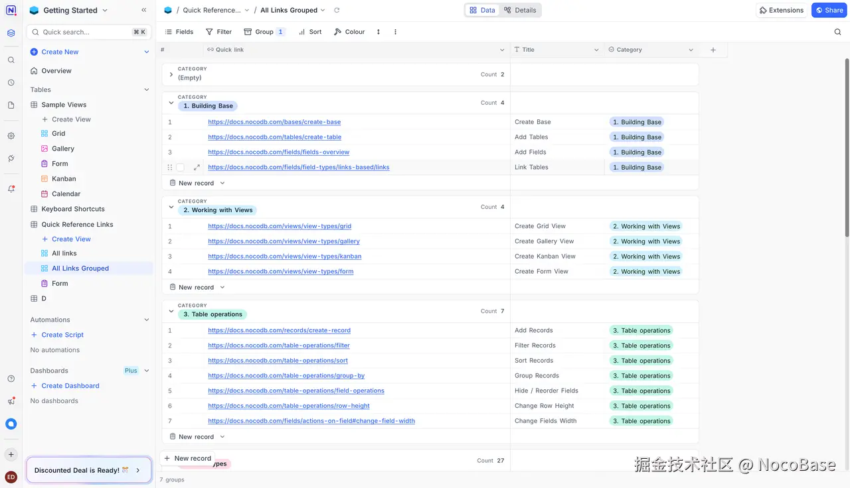This screenshot has width=850, height=488.
Task: Open the bases icon in the mini sidebar
Action: 11,33
